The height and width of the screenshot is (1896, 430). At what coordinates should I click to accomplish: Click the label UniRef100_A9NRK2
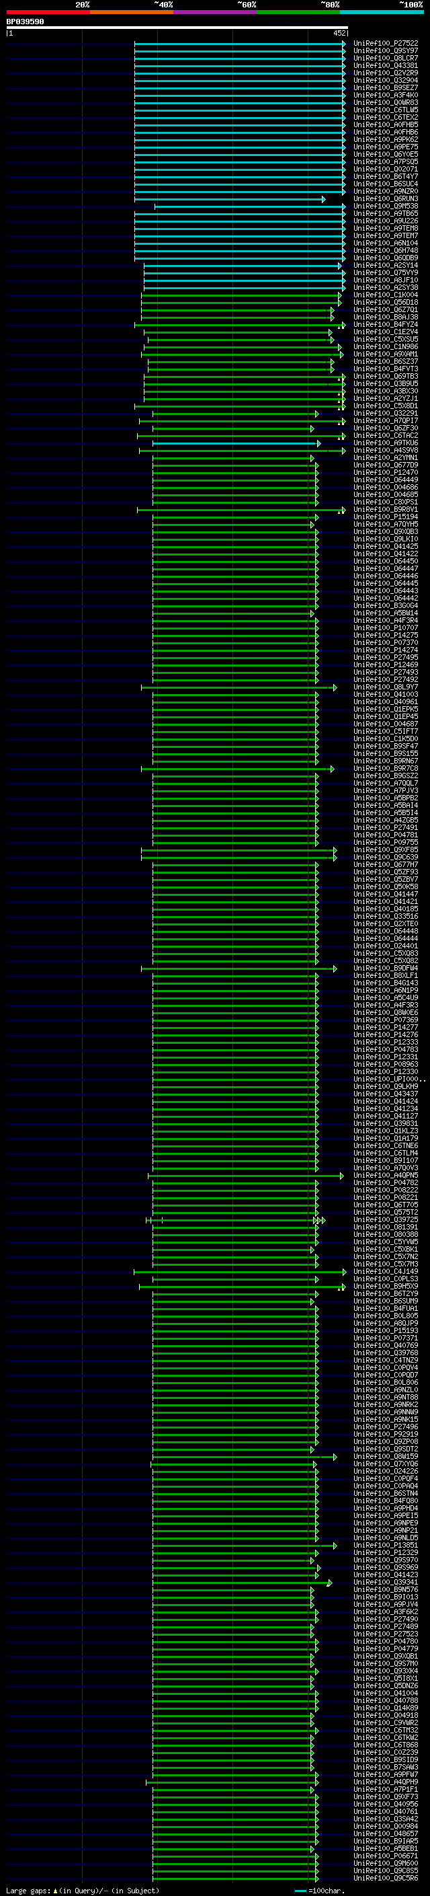pos(385,1405)
